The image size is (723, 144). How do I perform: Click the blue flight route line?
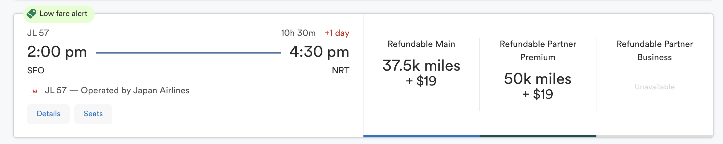188,53
